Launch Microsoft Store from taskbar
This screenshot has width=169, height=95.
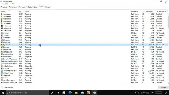64,93
